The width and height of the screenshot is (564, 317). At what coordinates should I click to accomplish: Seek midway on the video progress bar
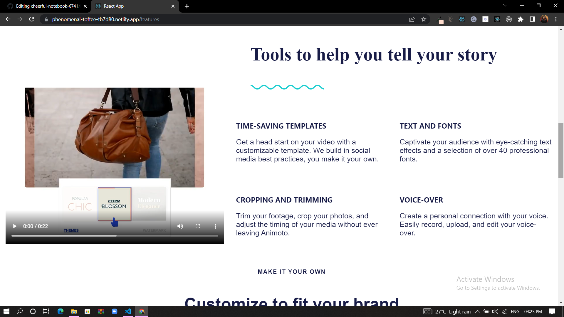point(115,236)
